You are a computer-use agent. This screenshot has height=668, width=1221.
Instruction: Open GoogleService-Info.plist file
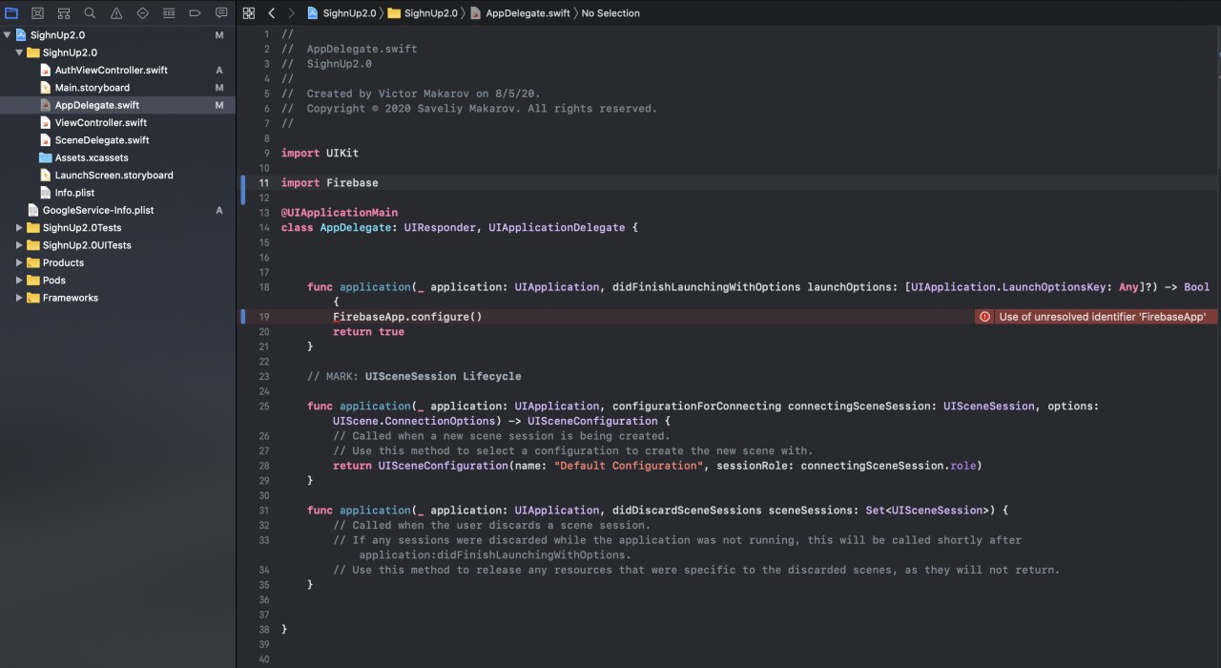117,210
